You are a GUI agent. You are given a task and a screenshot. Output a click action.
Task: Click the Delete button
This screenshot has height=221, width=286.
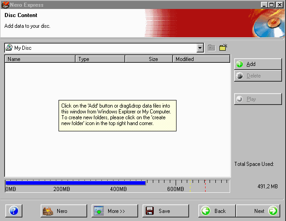click(258, 76)
